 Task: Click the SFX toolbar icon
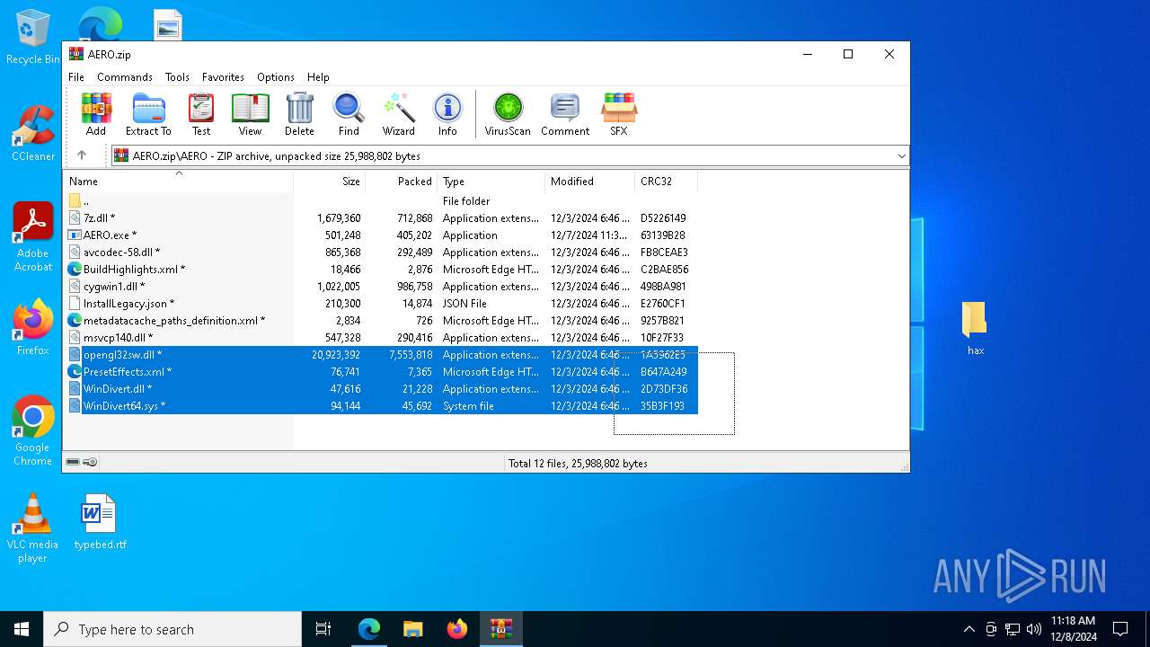(x=619, y=114)
